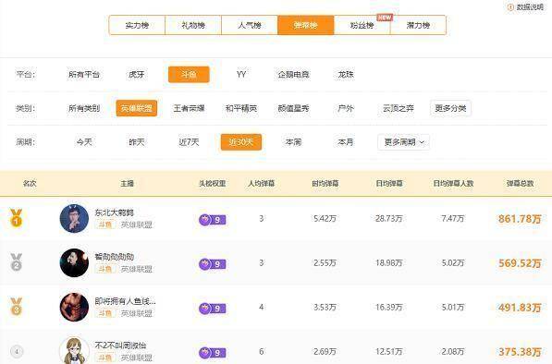Click 斗鱼 tag under 智勋勋勋勋
The image size is (552, 364).
(x=105, y=269)
